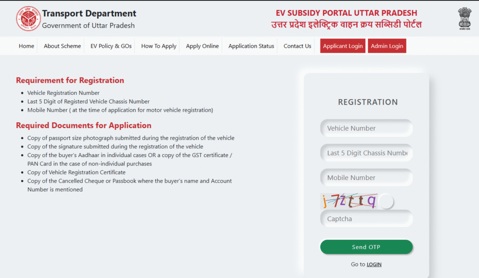This screenshot has height=278, width=479.
Task: Click inside the Vehicle Number field
Action: [x=366, y=128]
